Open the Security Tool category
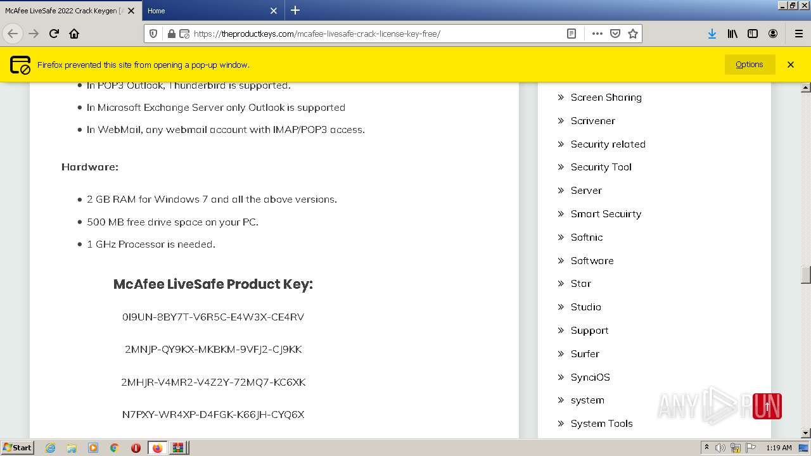This screenshot has height=456, width=811. tap(601, 167)
